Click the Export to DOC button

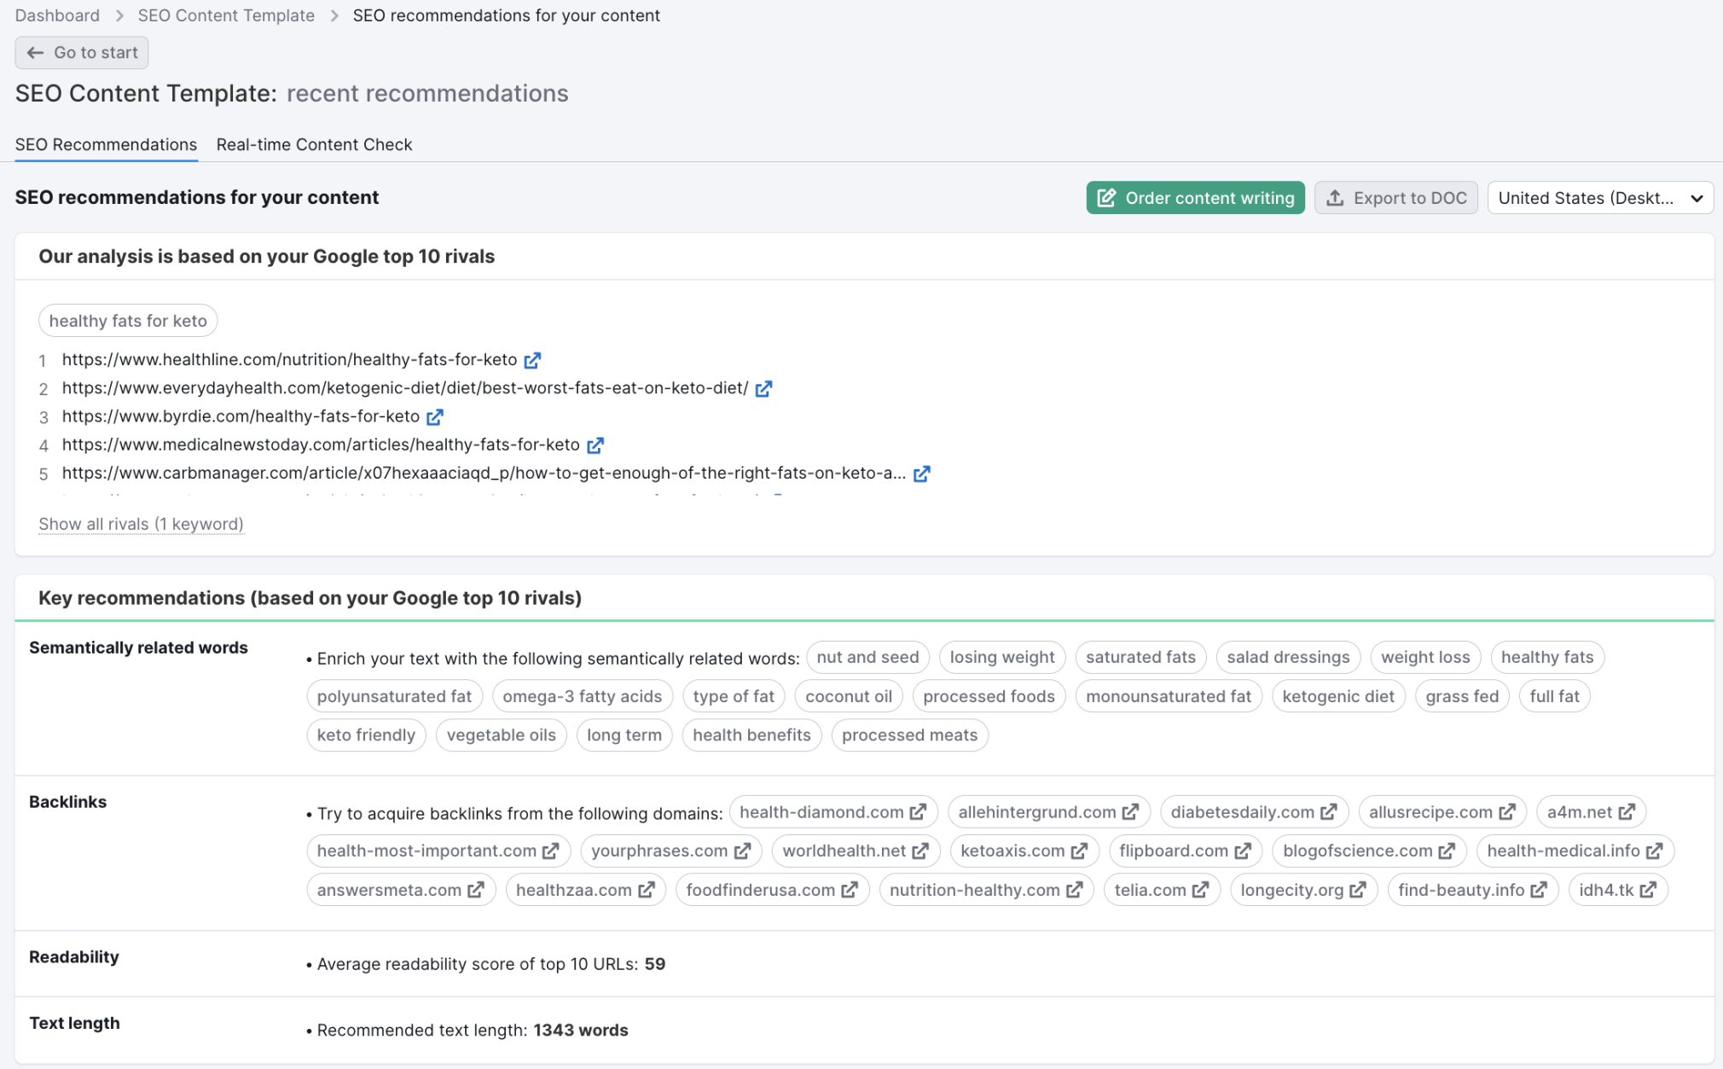click(x=1396, y=197)
